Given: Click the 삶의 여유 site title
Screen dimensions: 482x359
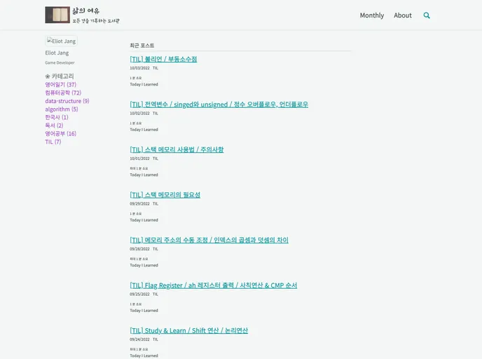Looking at the screenshot, I should pos(85,11).
